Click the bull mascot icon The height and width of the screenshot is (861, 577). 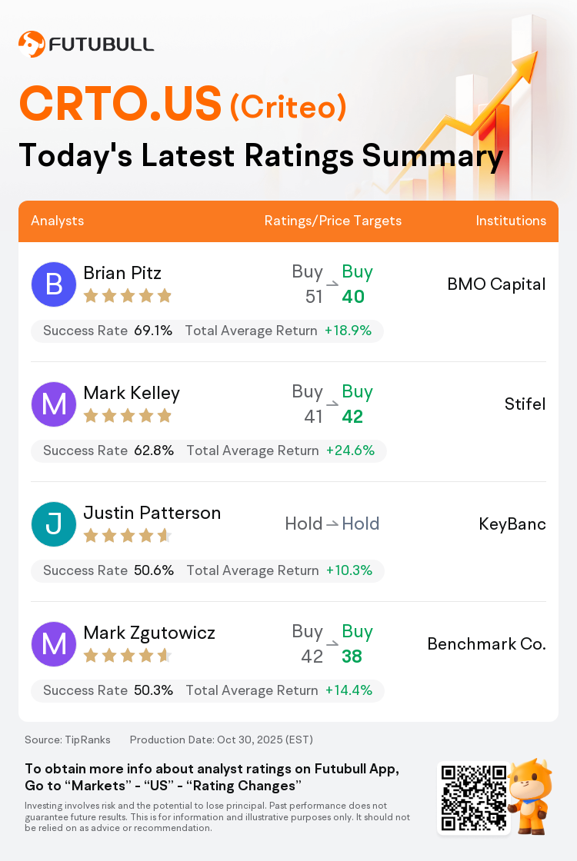(x=531, y=796)
